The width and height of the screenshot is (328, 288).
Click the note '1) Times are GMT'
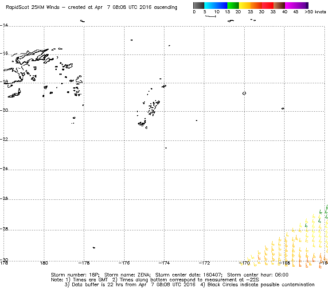tap(87, 280)
